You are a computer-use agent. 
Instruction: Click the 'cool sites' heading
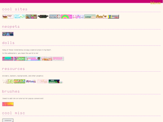(15, 9)
